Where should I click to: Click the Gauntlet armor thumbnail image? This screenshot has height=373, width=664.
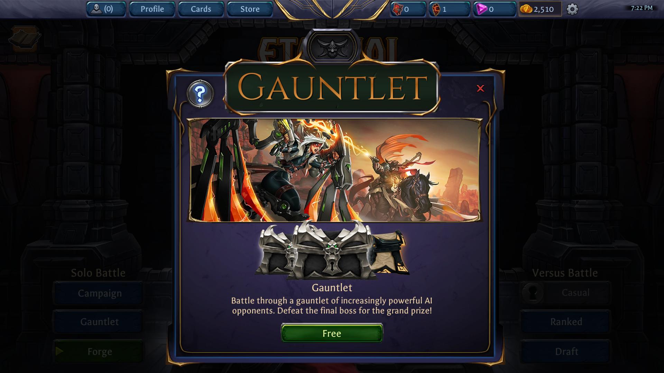click(x=332, y=253)
